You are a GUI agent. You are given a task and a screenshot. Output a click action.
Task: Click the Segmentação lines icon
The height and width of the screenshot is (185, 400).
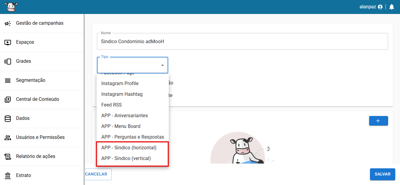point(8,80)
